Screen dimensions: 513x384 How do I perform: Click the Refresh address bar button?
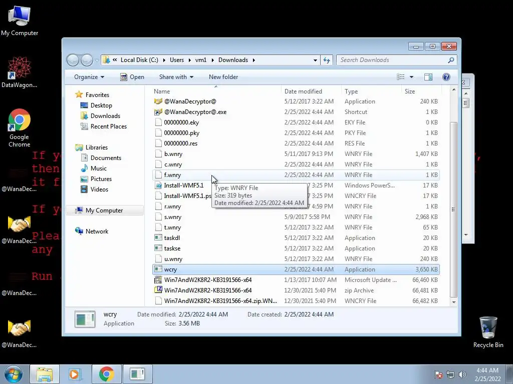point(327,60)
